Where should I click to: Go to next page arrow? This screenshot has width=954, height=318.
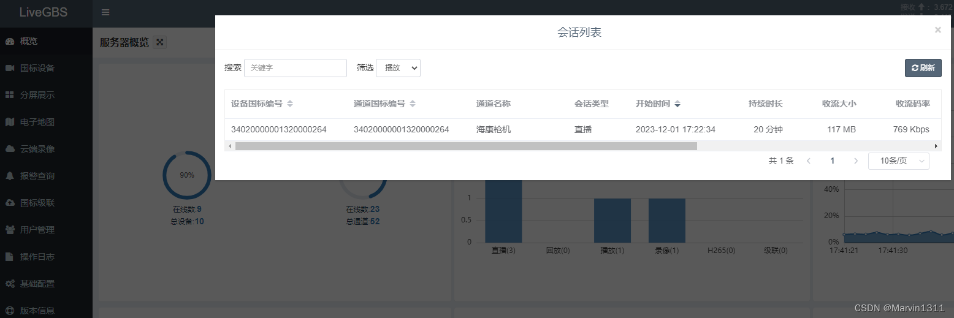pos(856,161)
